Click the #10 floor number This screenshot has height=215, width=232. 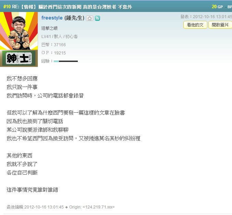pos(7,7)
